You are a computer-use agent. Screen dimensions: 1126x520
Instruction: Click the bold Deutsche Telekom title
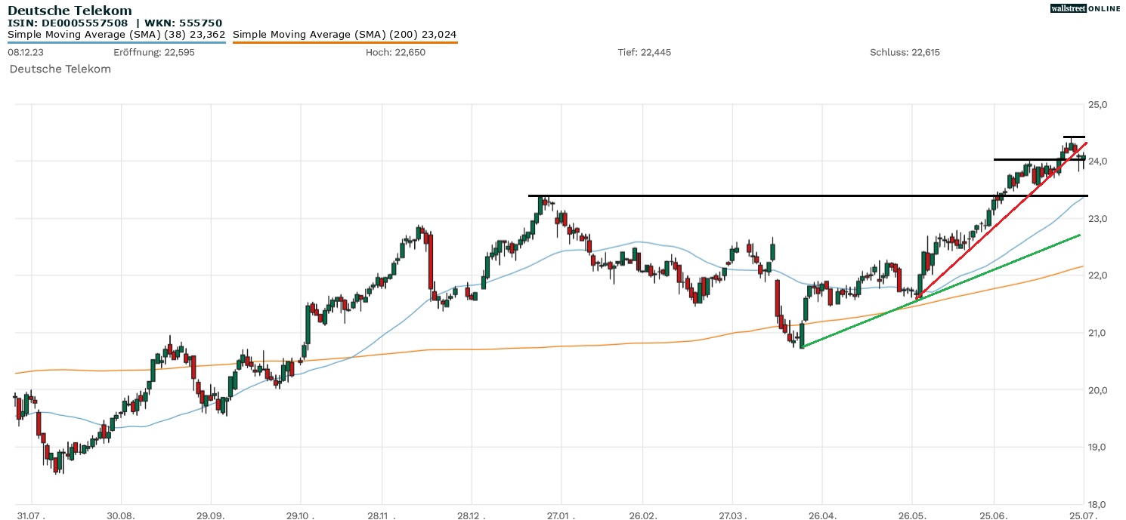(x=70, y=11)
